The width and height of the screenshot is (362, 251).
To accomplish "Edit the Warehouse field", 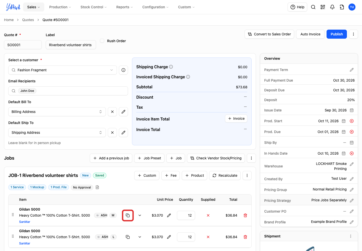I will tap(352, 164).
